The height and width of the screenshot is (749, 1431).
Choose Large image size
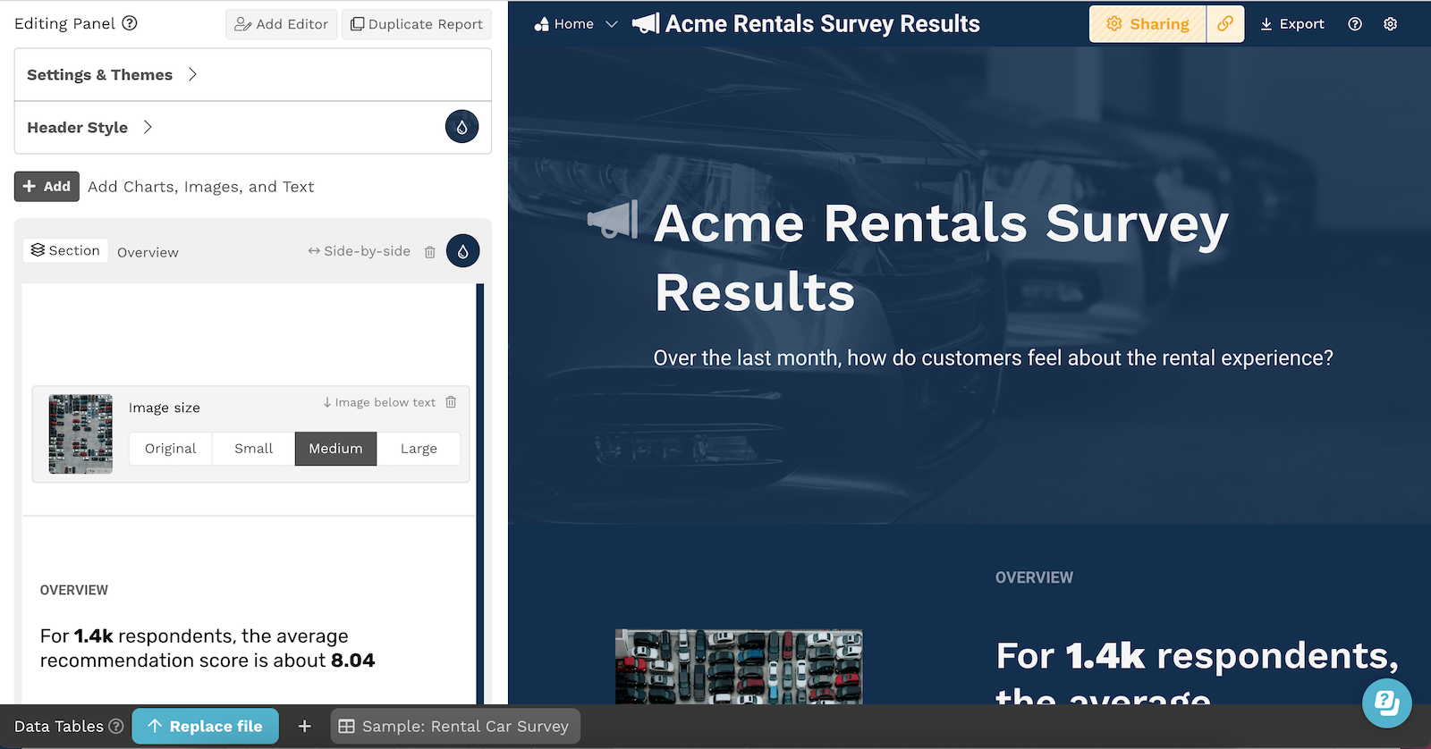pyautogui.click(x=419, y=449)
